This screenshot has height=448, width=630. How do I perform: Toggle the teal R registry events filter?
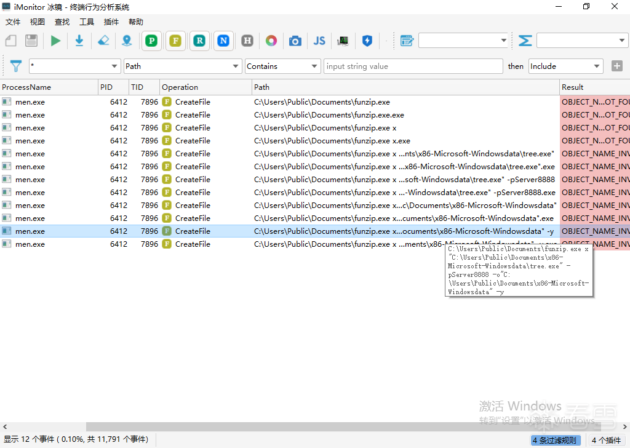[199, 41]
